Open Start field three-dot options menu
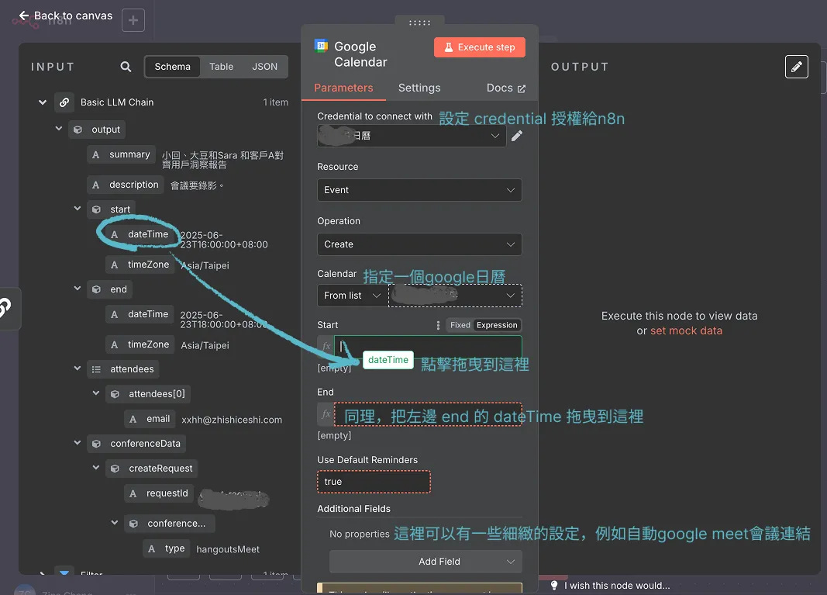827x595 pixels. pos(438,325)
